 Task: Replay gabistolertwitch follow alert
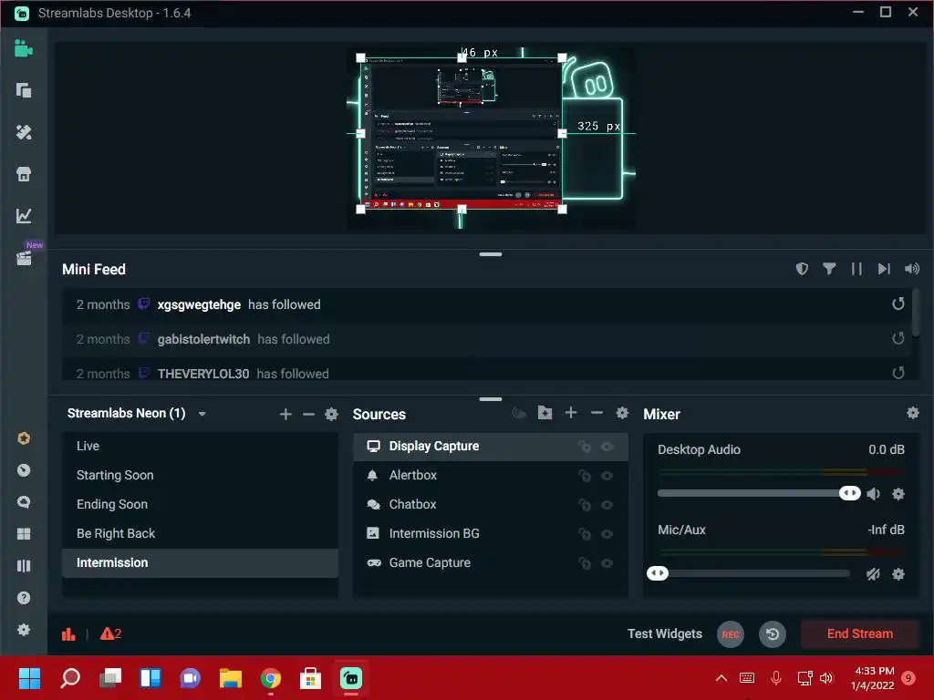click(x=898, y=339)
